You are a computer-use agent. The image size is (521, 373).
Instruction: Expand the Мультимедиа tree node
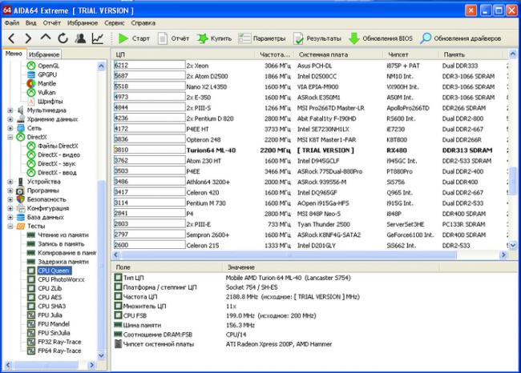coord(10,110)
